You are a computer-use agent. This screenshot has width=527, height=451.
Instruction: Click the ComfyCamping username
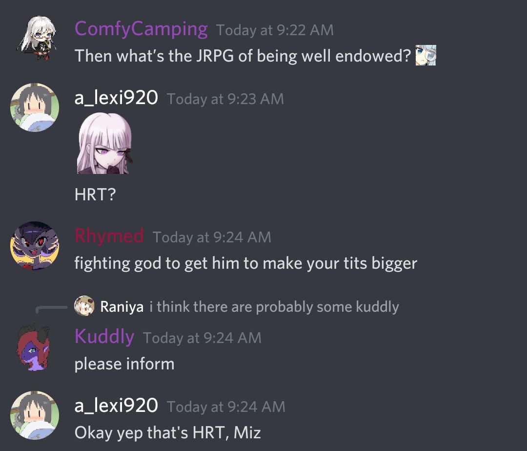tap(141, 29)
